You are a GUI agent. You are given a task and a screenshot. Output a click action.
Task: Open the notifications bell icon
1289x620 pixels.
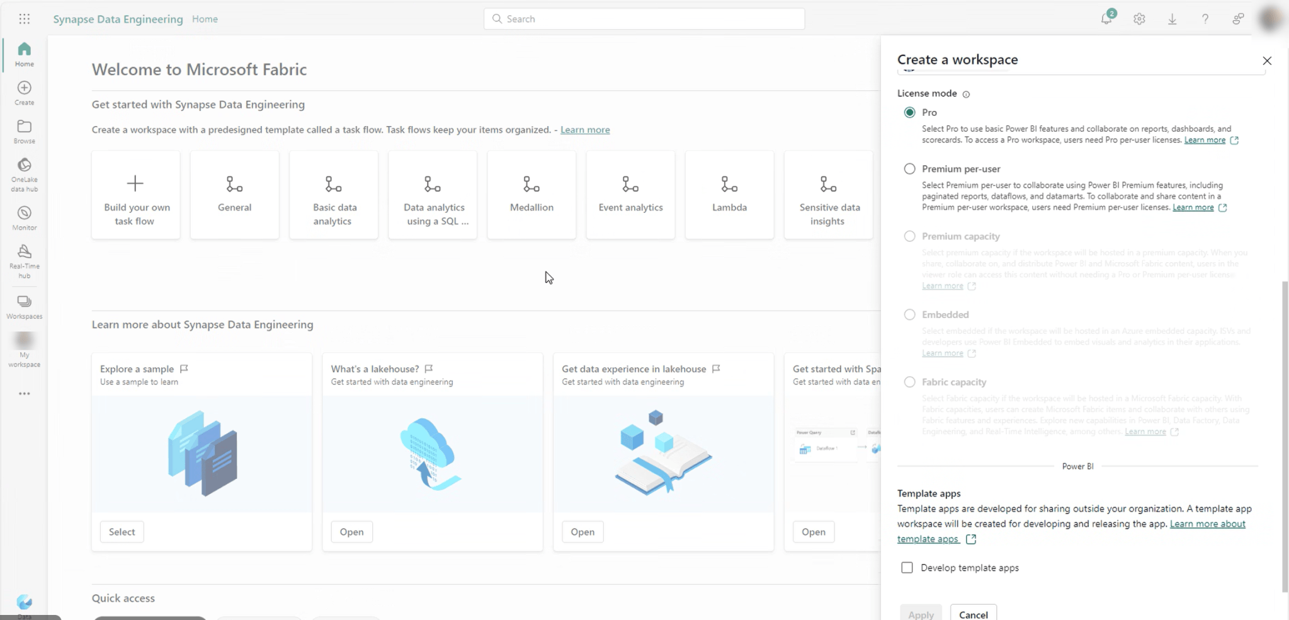click(x=1106, y=19)
